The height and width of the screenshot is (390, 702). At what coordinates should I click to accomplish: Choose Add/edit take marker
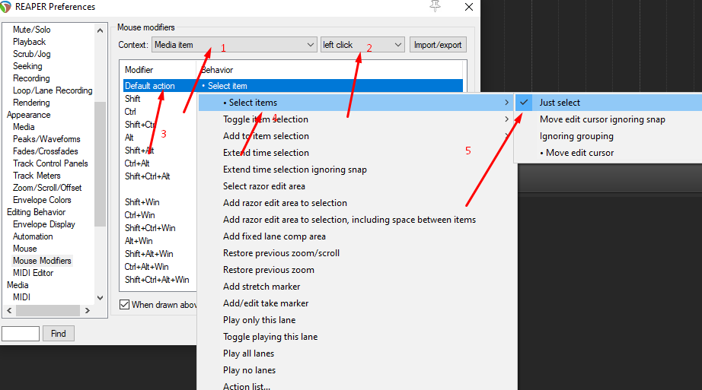click(x=356, y=303)
